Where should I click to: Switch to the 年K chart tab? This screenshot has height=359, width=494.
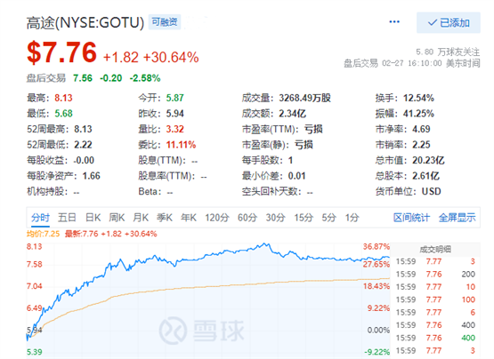189,218
